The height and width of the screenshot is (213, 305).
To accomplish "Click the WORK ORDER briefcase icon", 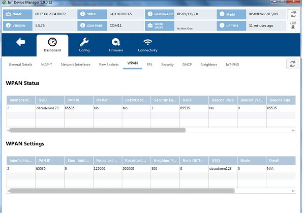I will coord(150,25).
